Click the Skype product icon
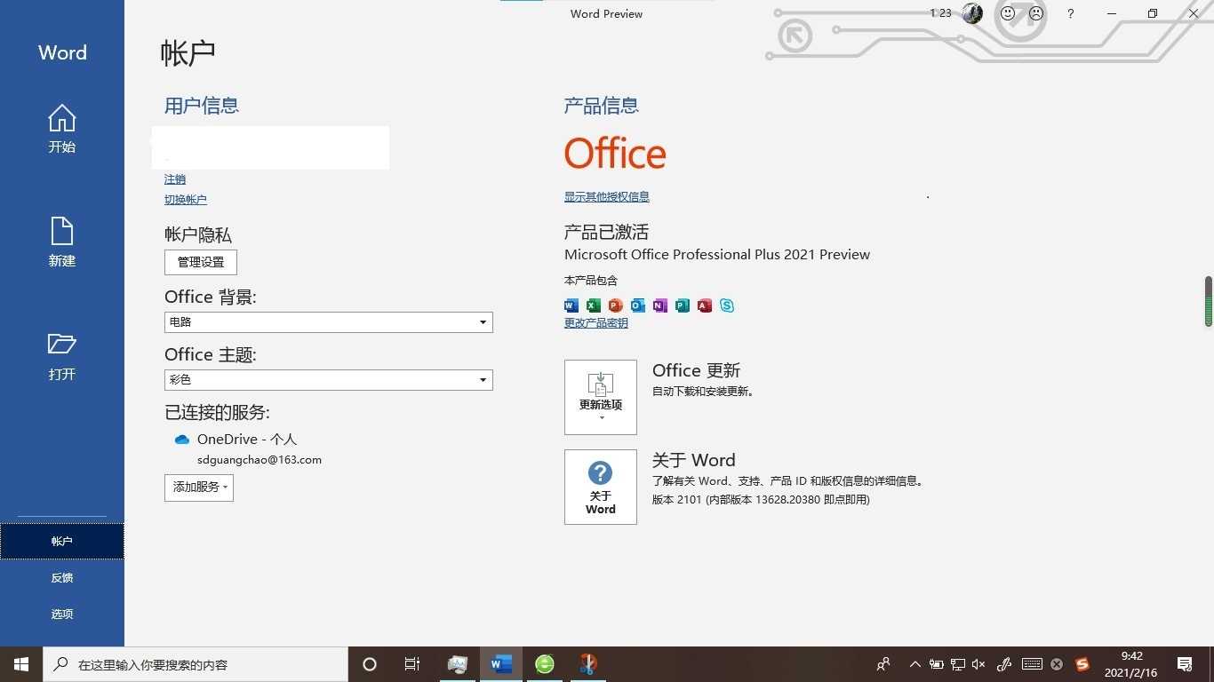Image resolution: width=1214 pixels, height=682 pixels. 727,305
